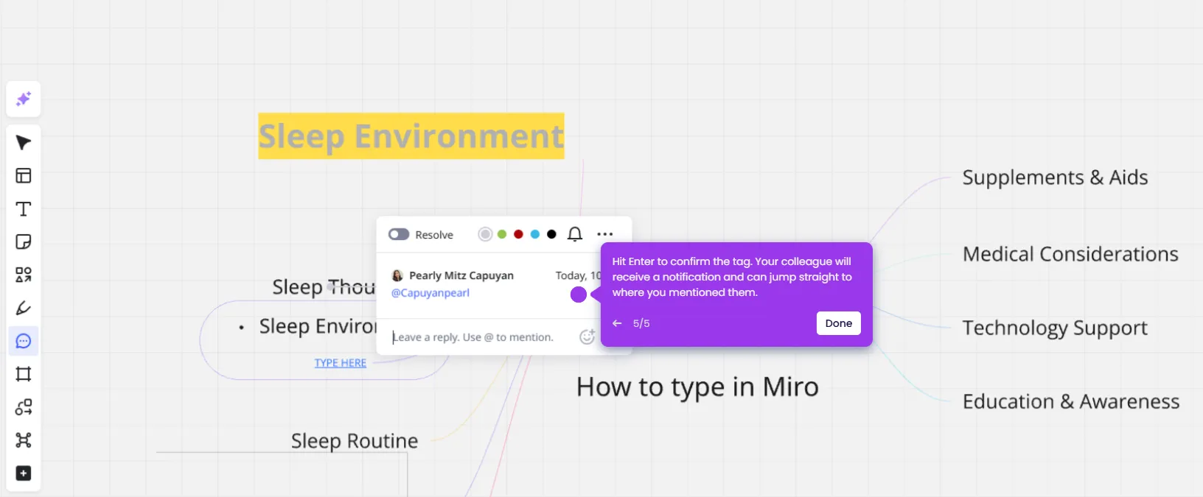
Task: Select the Comment tool
Action: click(x=24, y=341)
